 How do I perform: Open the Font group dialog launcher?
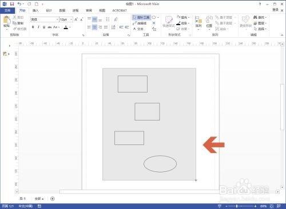pyautogui.click(x=84, y=35)
